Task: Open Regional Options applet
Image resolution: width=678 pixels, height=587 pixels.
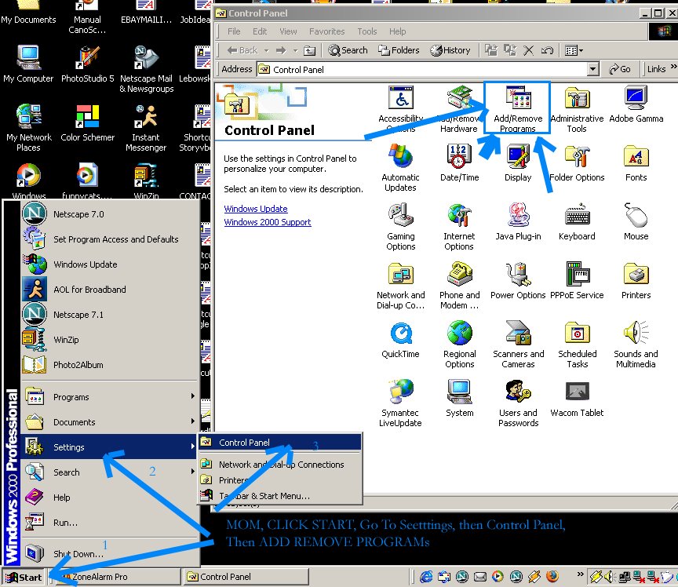Action: coord(459,345)
